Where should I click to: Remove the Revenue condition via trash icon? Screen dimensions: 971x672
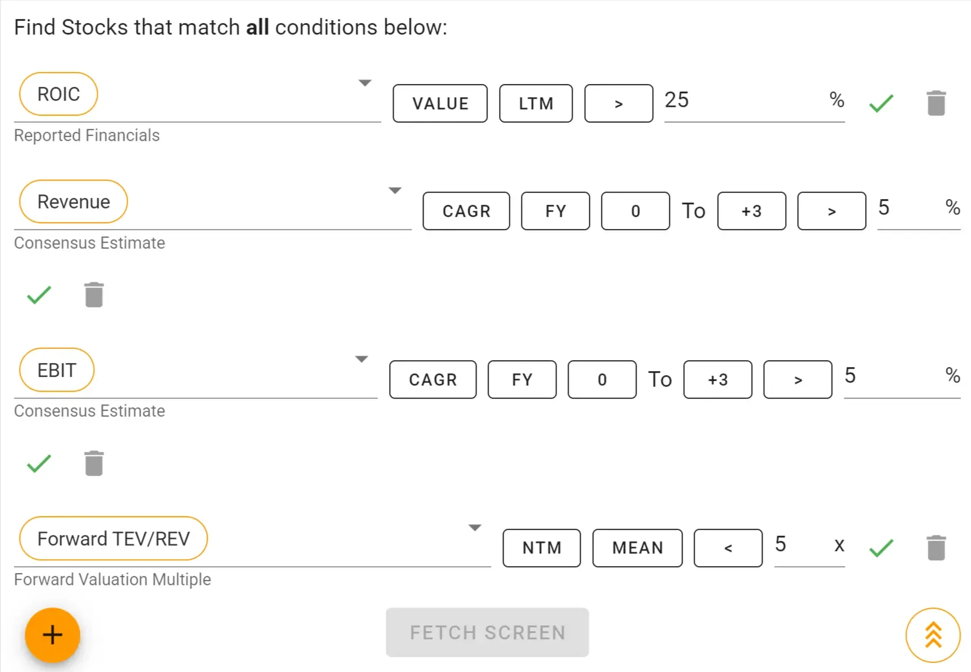click(94, 295)
